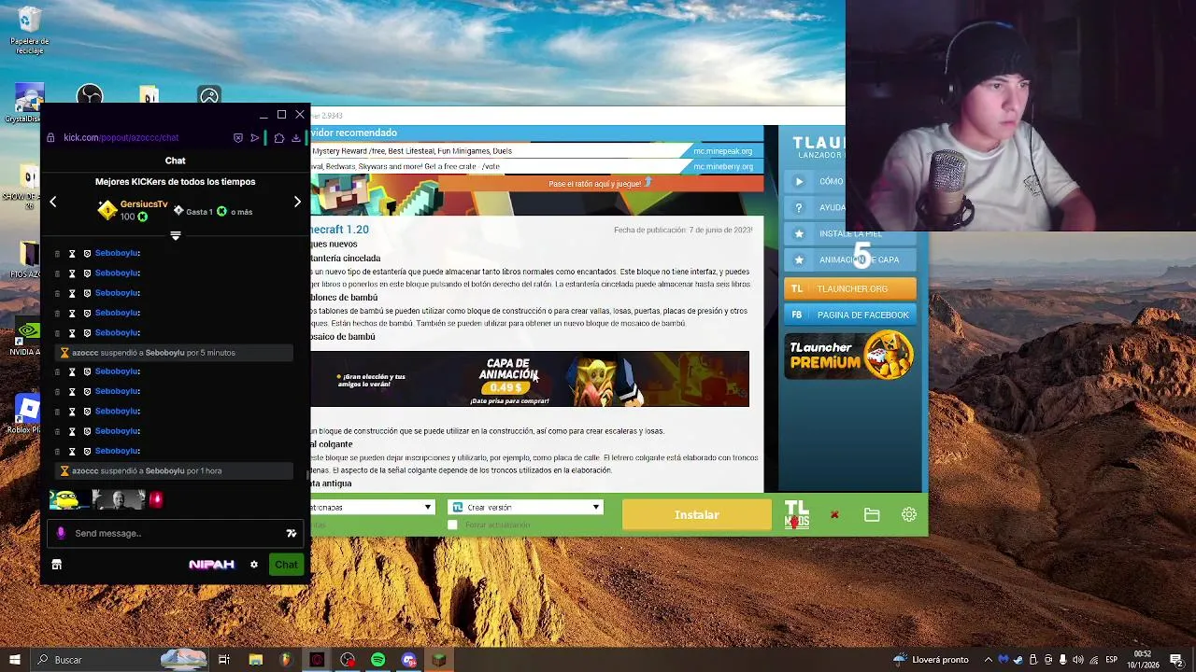This screenshot has width=1196, height=672.
Task: Click the shield icon in chat address bar
Action: pyautogui.click(x=238, y=137)
